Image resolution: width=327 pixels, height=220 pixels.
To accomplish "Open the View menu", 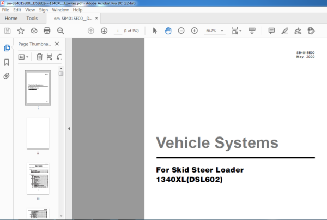I will [30, 10].
